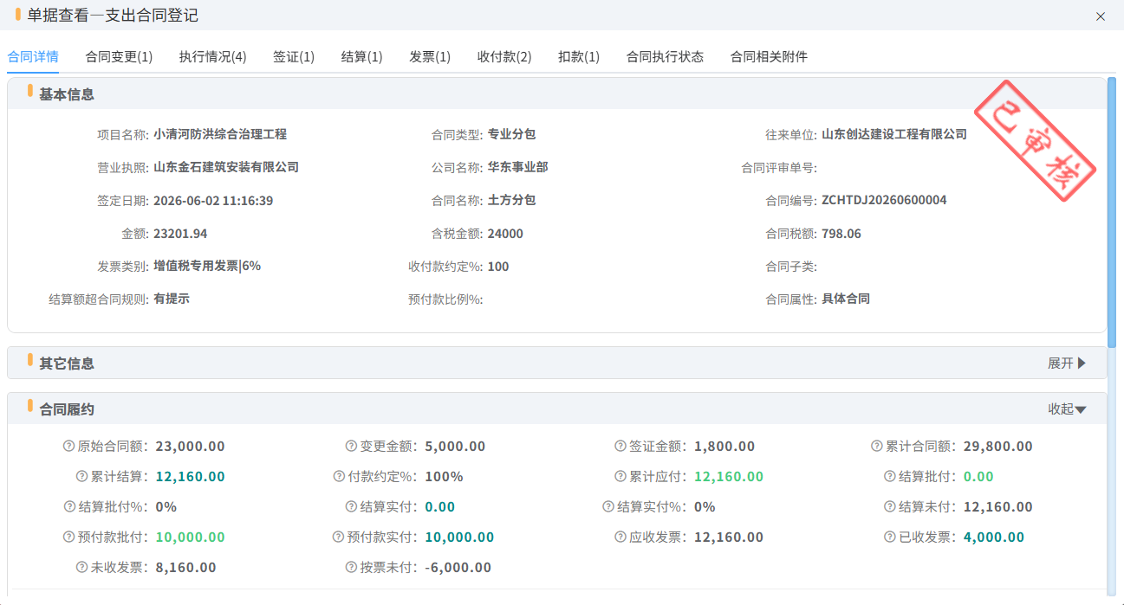The height and width of the screenshot is (605, 1124).
Task: Click the help icon beside 累计应付
Action: (x=621, y=477)
